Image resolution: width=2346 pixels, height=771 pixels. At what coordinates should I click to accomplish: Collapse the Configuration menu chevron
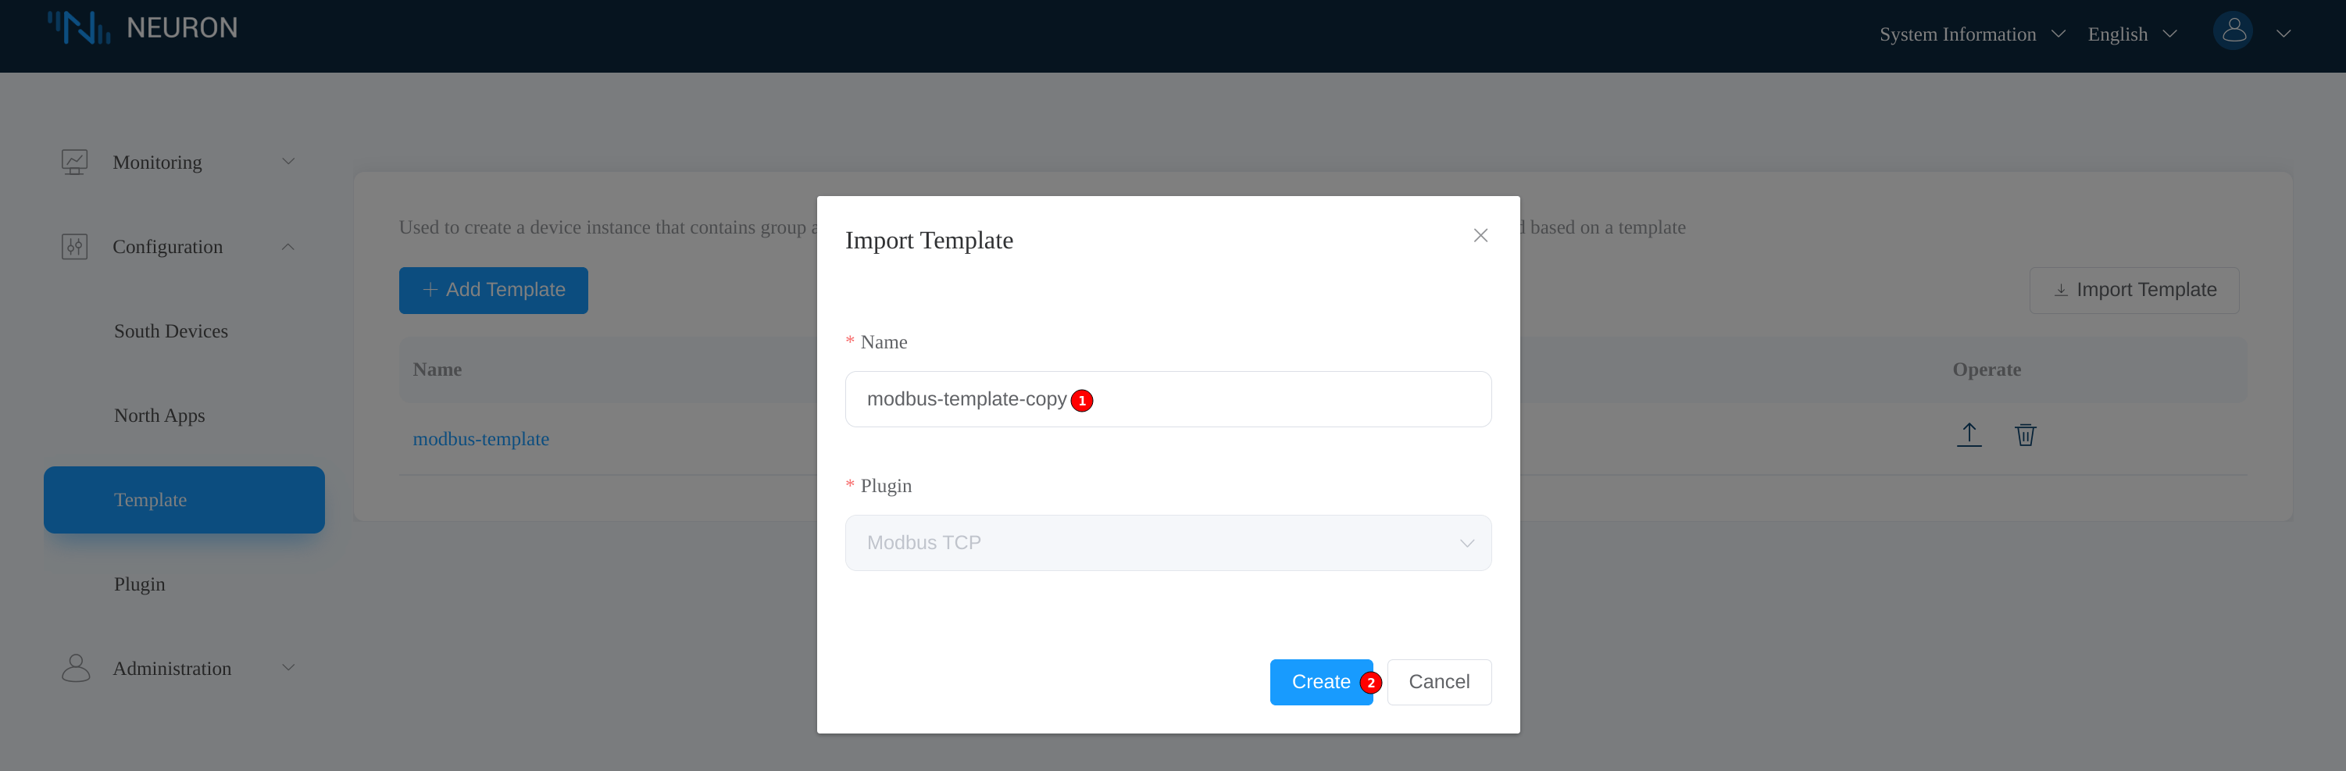click(287, 247)
